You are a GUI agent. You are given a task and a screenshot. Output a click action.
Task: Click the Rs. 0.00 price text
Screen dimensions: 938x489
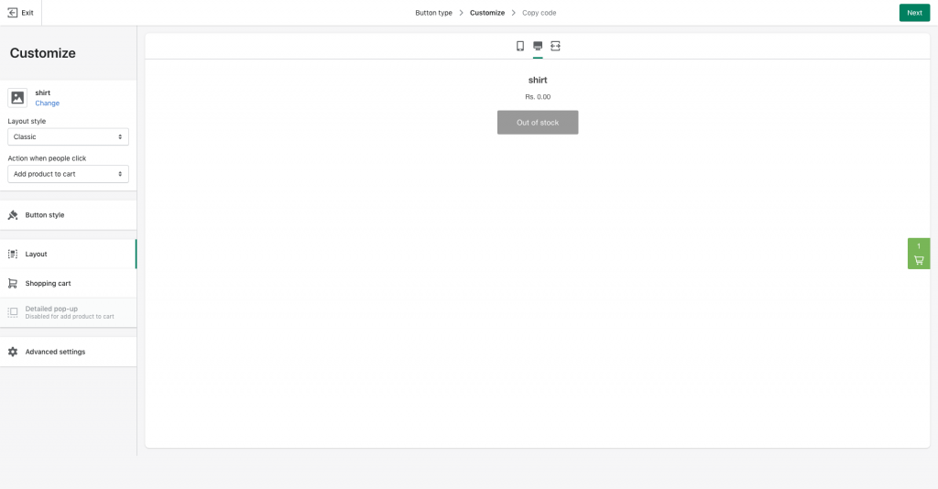(538, 97)
